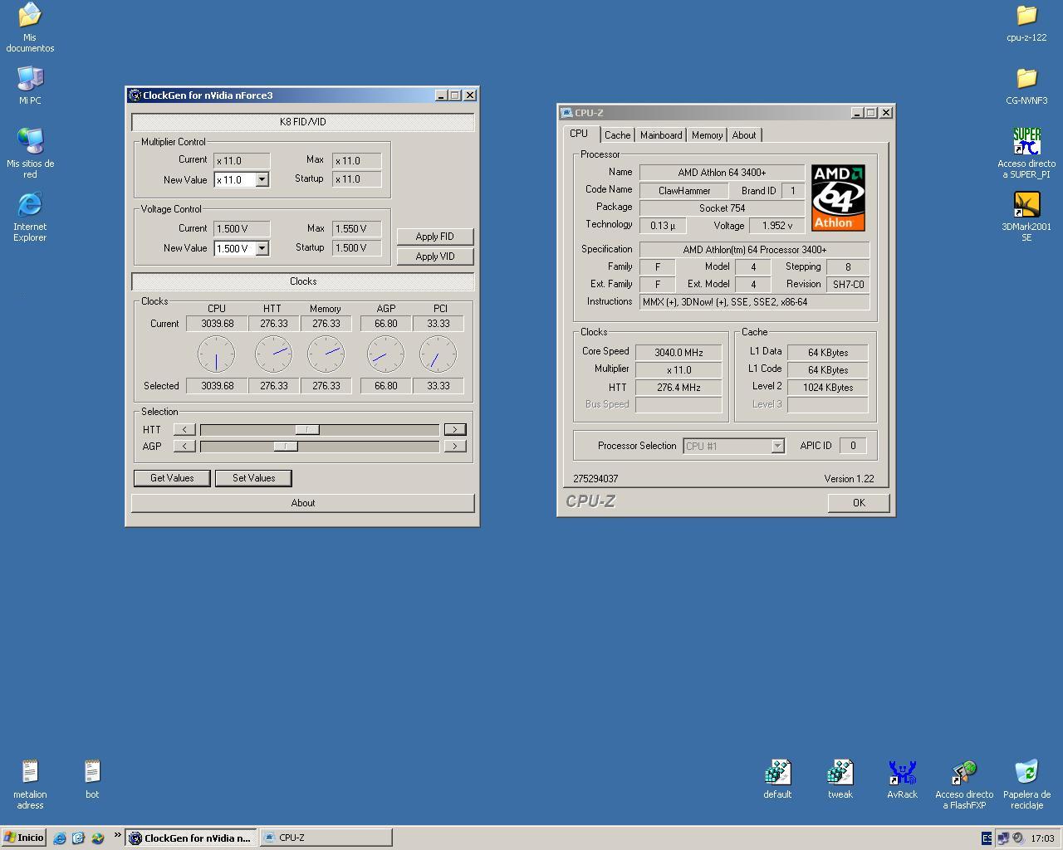Click OK button in CPU-Z
The width and height of the screenshot is (1063, 850).
point(859,502)
